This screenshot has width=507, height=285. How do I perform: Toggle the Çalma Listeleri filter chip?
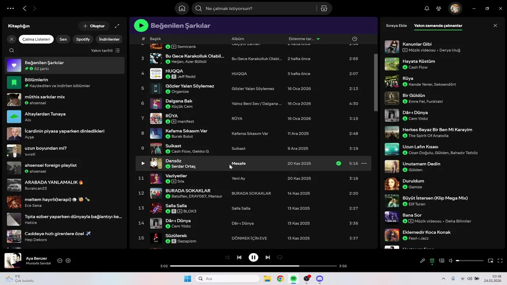point(36,39)
